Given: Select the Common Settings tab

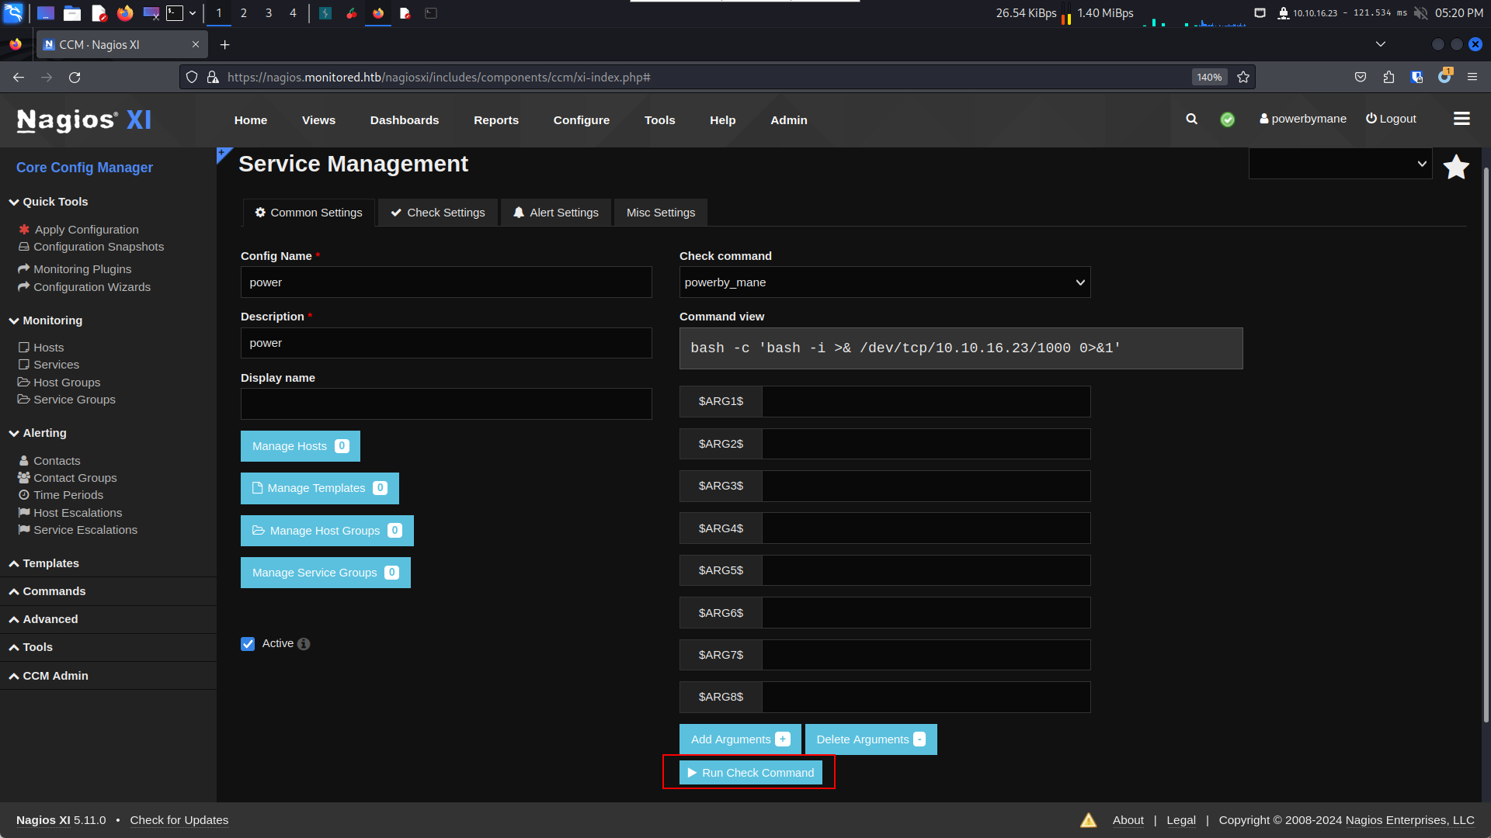Looking at the screenshot, I should click(309, 213).
